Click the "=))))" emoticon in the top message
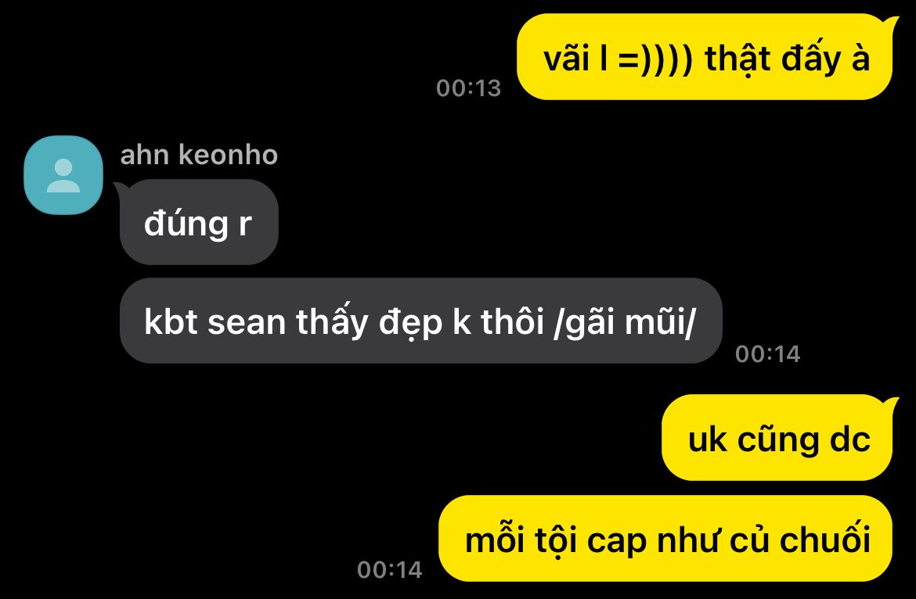This screenshot has width=916, height=599. (x=655, y=59)
